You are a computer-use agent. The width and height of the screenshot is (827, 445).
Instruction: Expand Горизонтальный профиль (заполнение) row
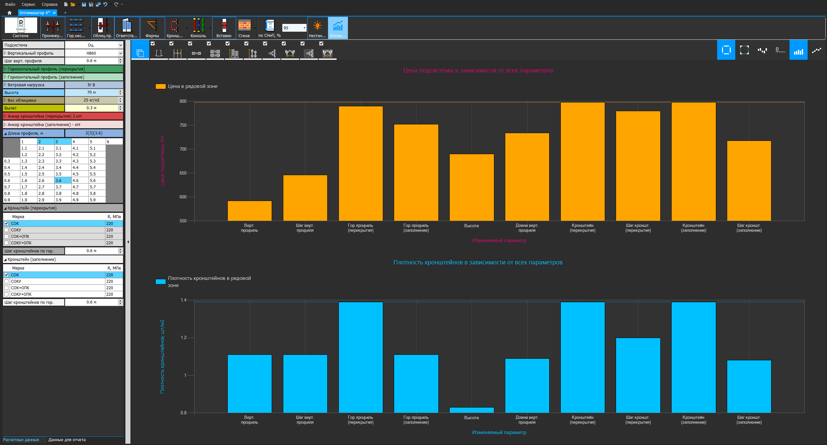coord(5,77)
